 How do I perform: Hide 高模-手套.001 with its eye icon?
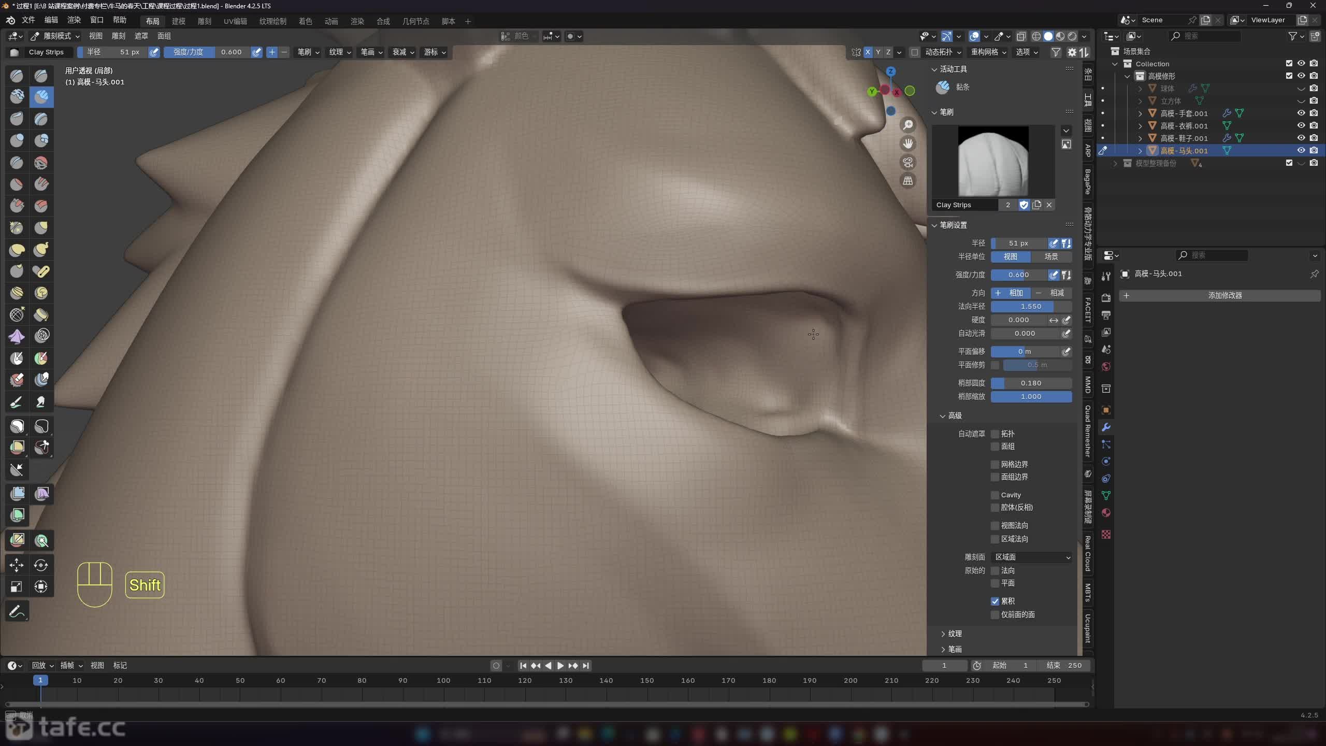pyautogui.click(x=1301, y=113)
